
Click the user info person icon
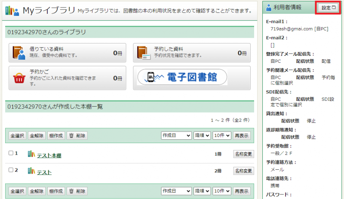point(269,7)
